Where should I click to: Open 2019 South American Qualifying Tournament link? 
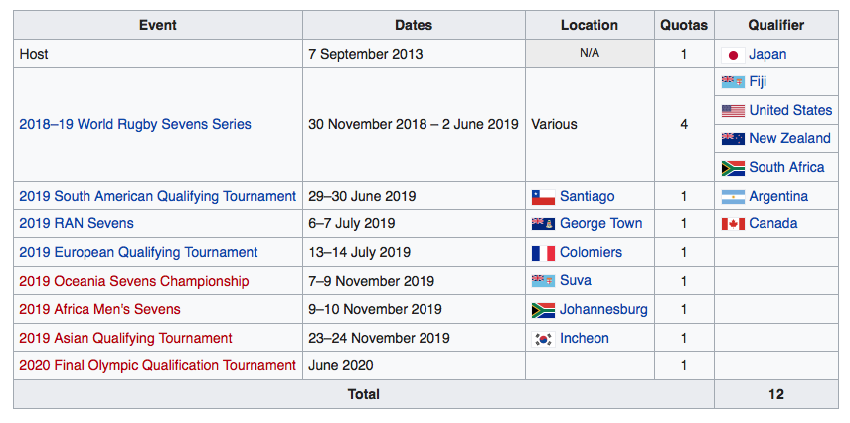(157, 197)
